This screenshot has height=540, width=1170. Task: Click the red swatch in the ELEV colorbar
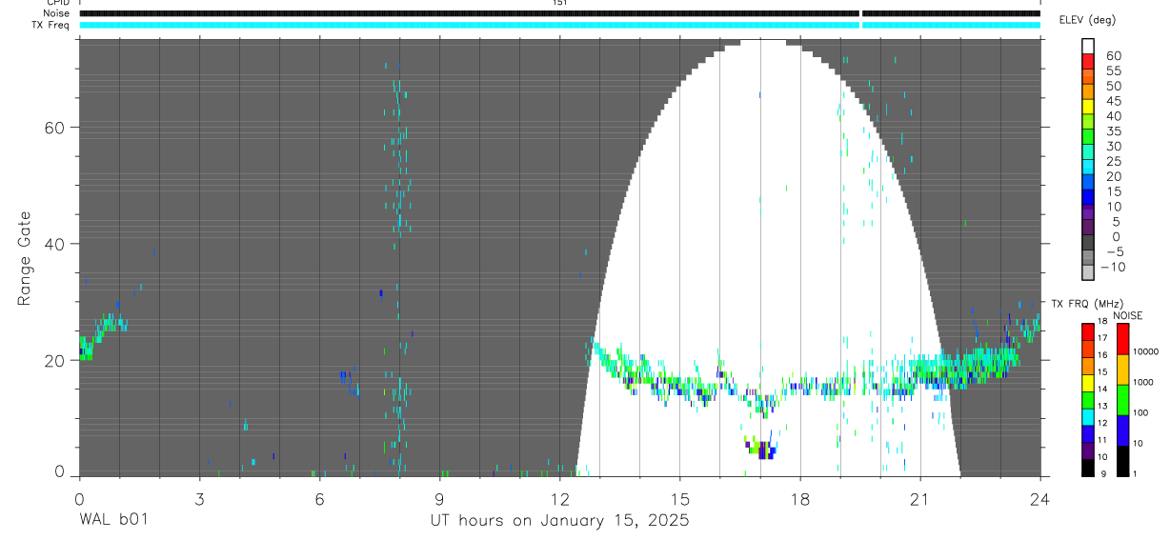tap(1088, 63)
